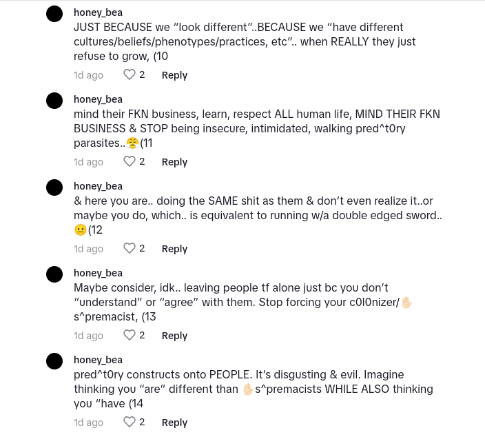
Task: Click "1d ago" timestamp on the "(14" comment
Action: [88, 422]
